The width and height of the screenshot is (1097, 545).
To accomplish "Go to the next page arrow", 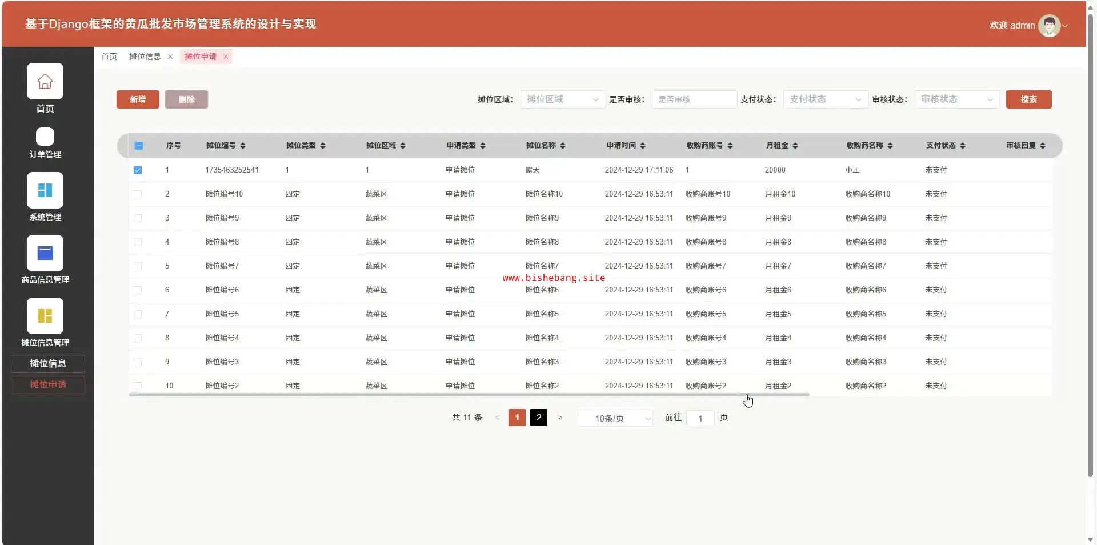I will (x=560, y=418).
